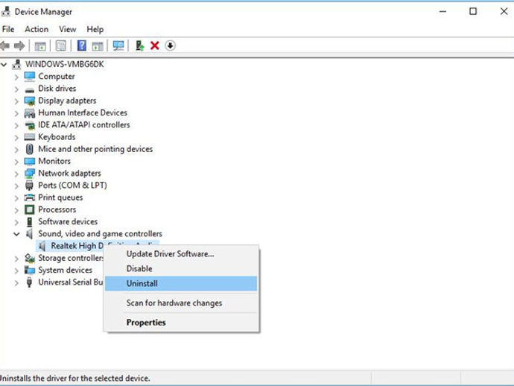Screen dimensions: 514x386
Task: Expand the Disk drives category
Action: (x=16, y=89)
